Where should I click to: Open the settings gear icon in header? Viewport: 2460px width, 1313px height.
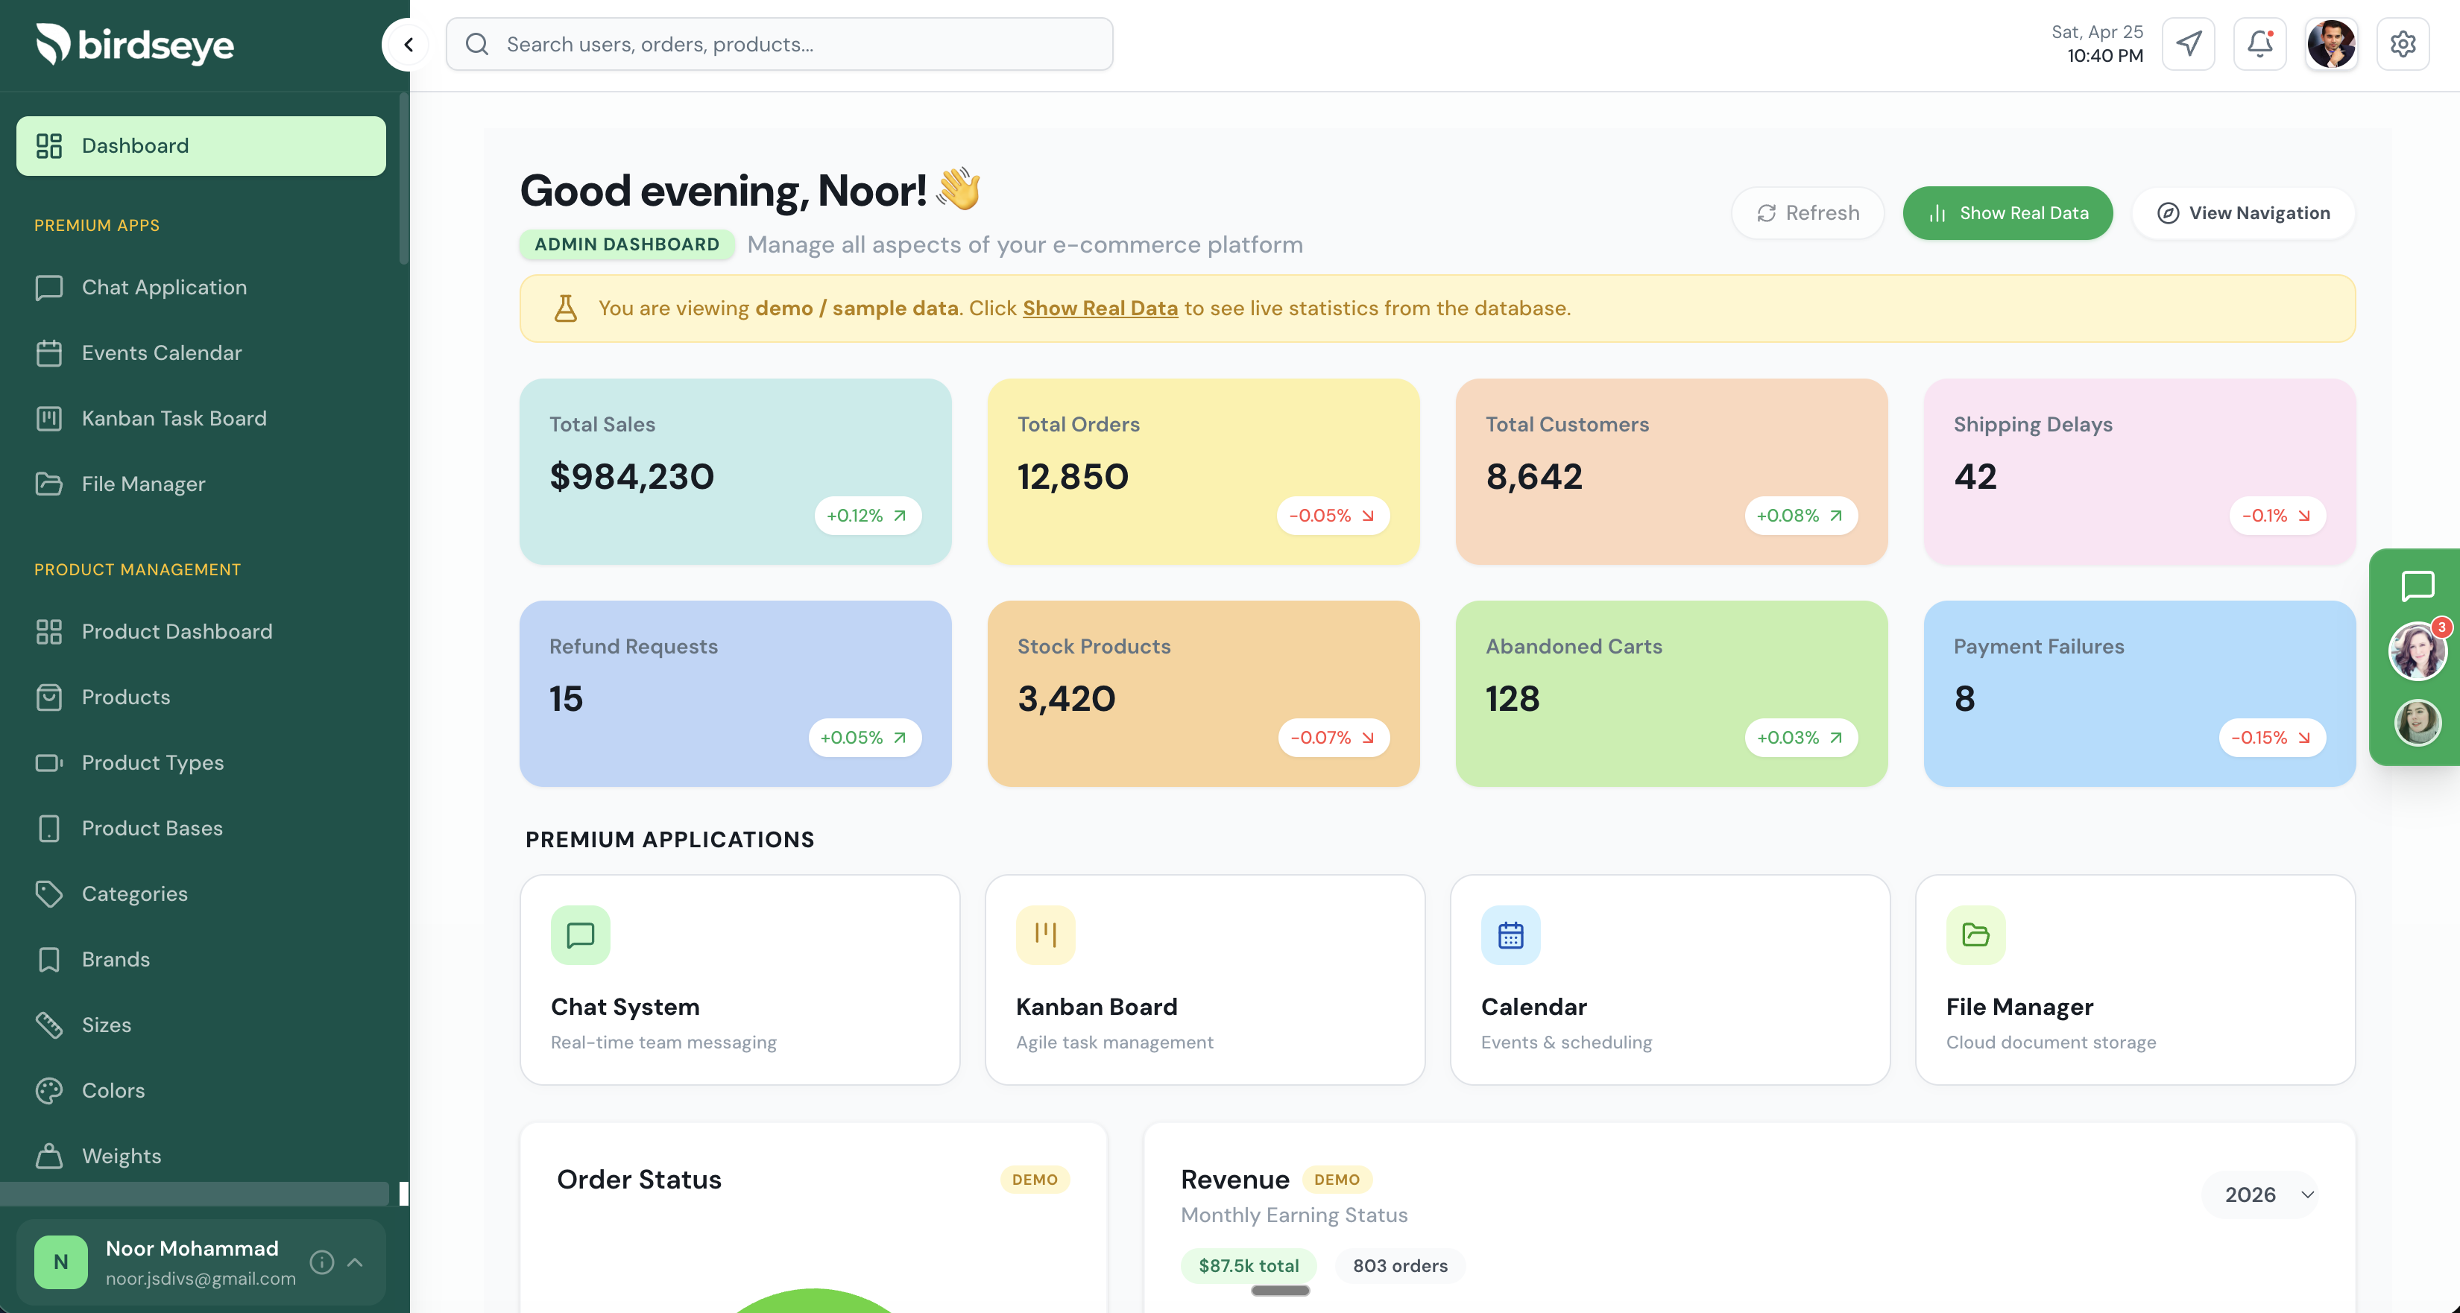[2403, 44]
